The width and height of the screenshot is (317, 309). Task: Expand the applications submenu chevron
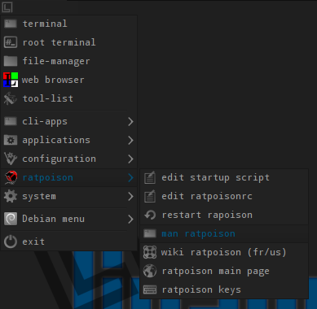130,141
